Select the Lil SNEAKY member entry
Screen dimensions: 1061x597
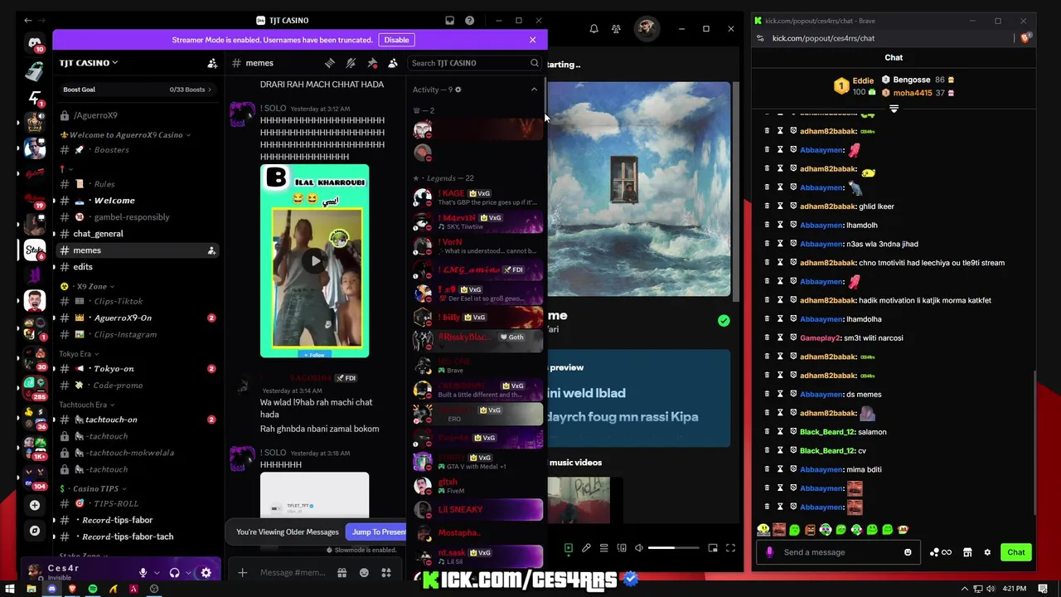(477, 509)
